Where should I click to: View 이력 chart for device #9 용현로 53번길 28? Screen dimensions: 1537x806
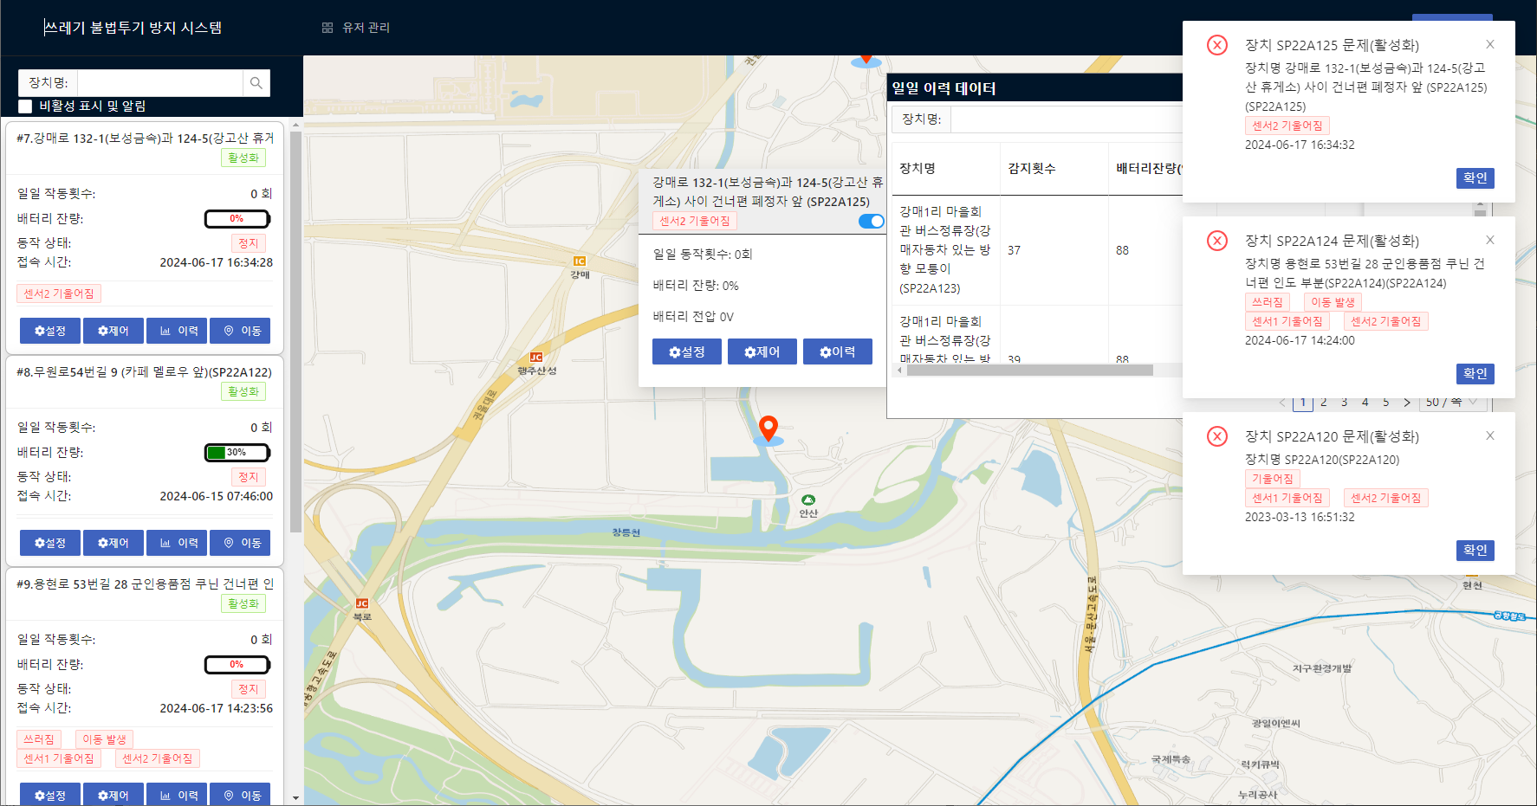[x=177, y=794]
